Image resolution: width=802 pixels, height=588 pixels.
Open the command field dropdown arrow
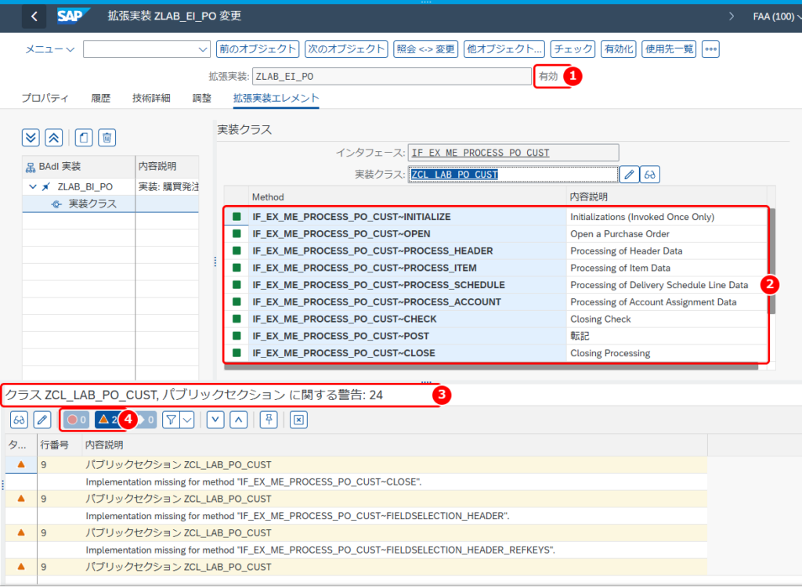pyautogui.click(x=203, y=49)
